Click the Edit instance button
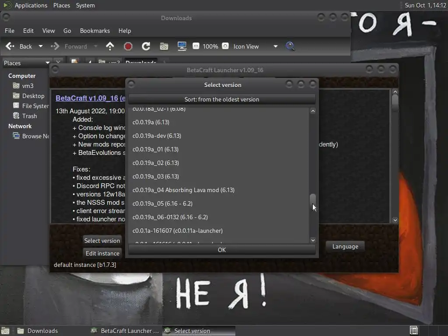 click(102, 253)
